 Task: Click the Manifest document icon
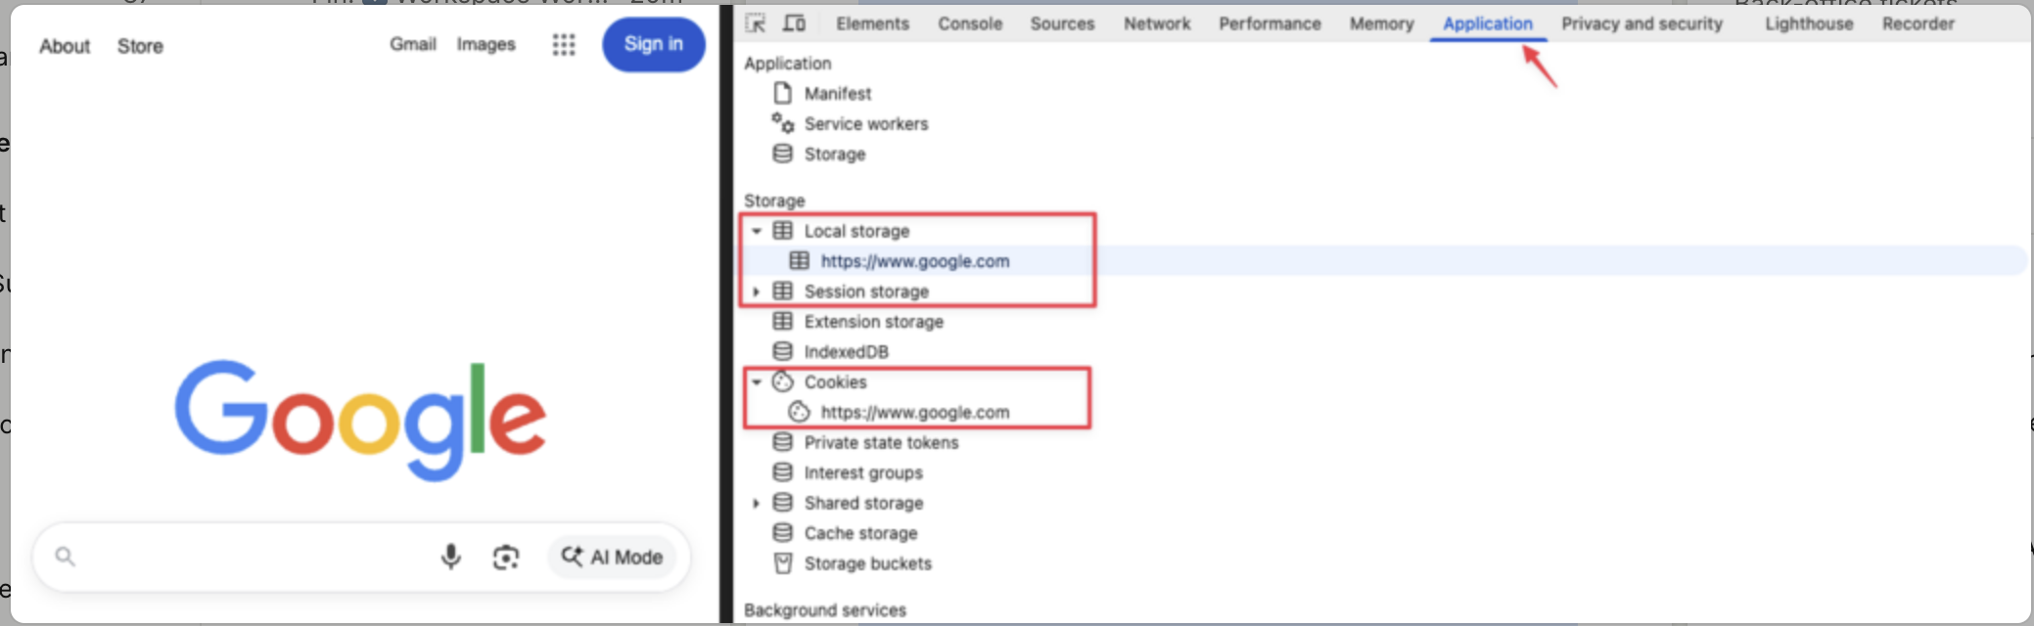(x=782, y=93)
